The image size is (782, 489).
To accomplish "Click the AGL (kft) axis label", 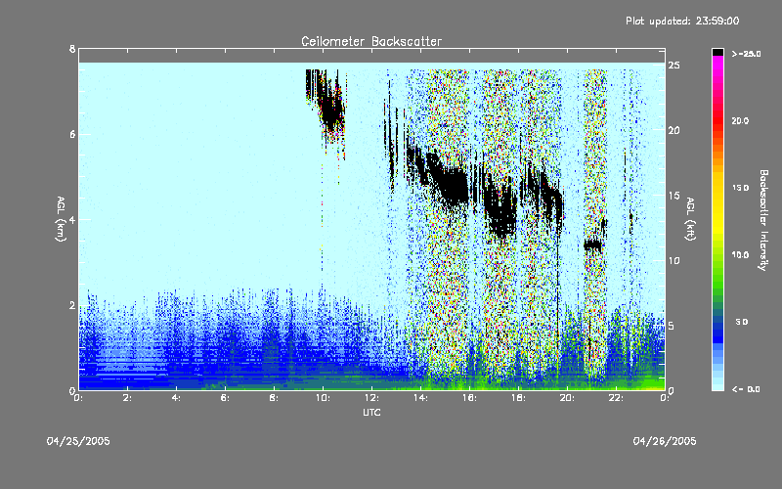I will [x=690, y=219].
